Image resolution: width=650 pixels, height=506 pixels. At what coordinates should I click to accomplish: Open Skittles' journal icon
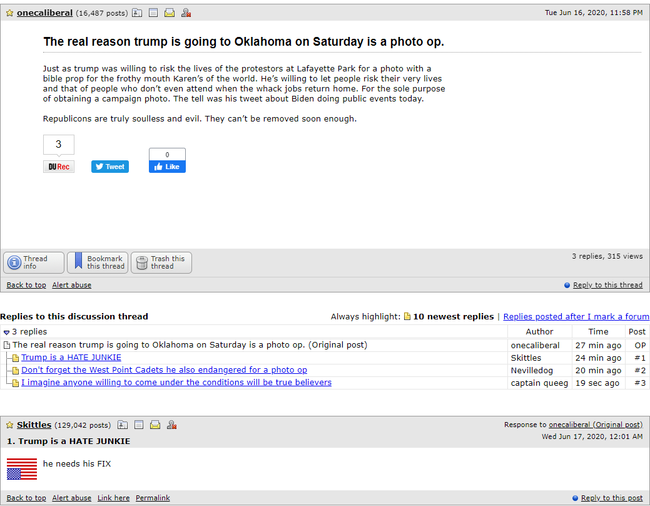(x=139, y=425)
